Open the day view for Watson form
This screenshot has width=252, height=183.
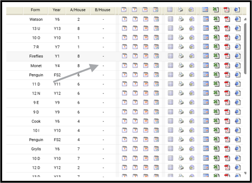tap(124, 19)
